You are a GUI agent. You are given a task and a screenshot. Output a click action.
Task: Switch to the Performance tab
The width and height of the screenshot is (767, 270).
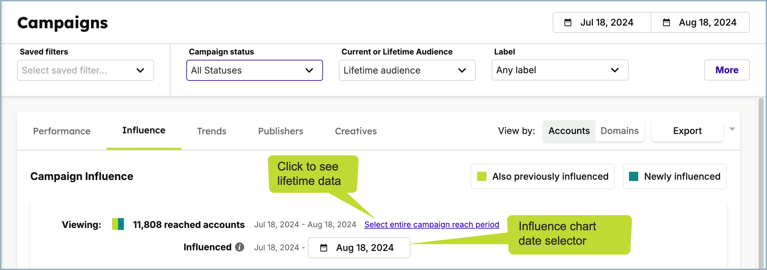[62, 131]
